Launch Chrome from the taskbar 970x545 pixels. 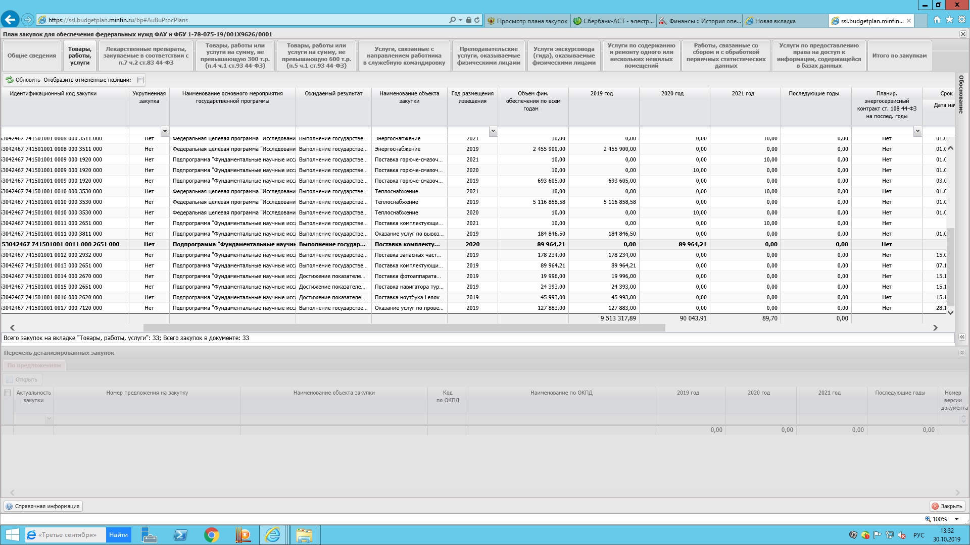click(x=211, y=535)
